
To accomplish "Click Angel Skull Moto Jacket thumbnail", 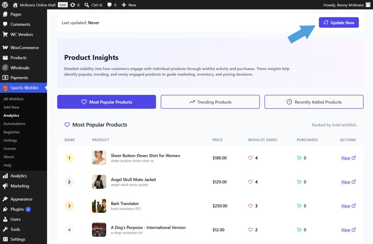I will pos(99,182).
